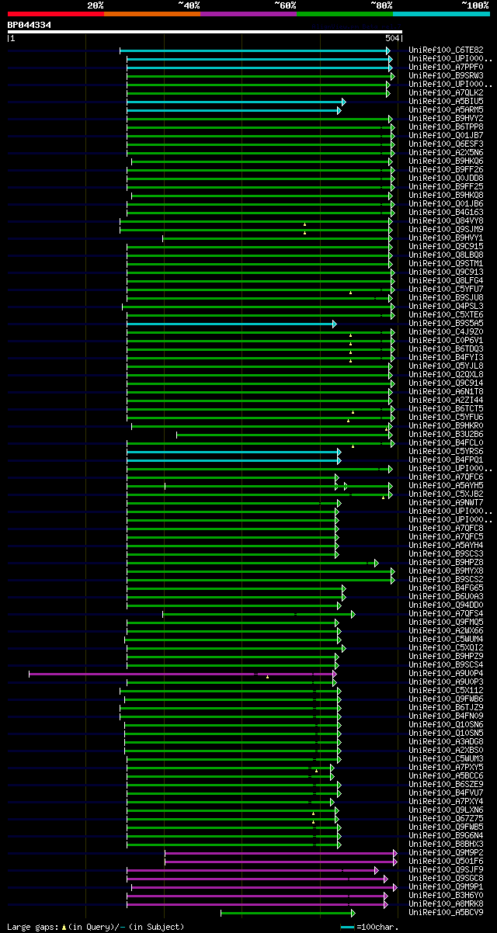Select the UniRef100_A7QFS4 label
Viewport: 497px width, 933px height.
(446, 614)
